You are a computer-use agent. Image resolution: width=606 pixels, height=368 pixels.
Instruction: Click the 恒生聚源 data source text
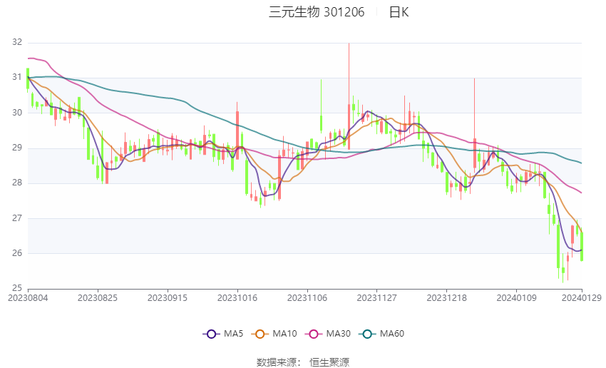[x=329, y=362]
